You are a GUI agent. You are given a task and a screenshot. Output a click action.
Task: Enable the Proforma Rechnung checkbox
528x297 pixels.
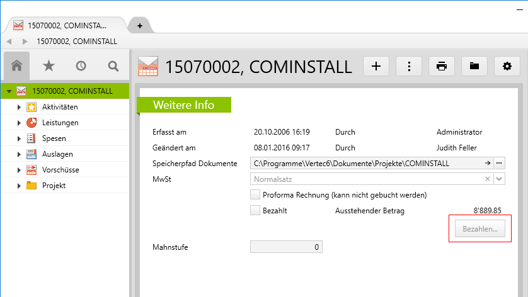(x=255, y=195)
